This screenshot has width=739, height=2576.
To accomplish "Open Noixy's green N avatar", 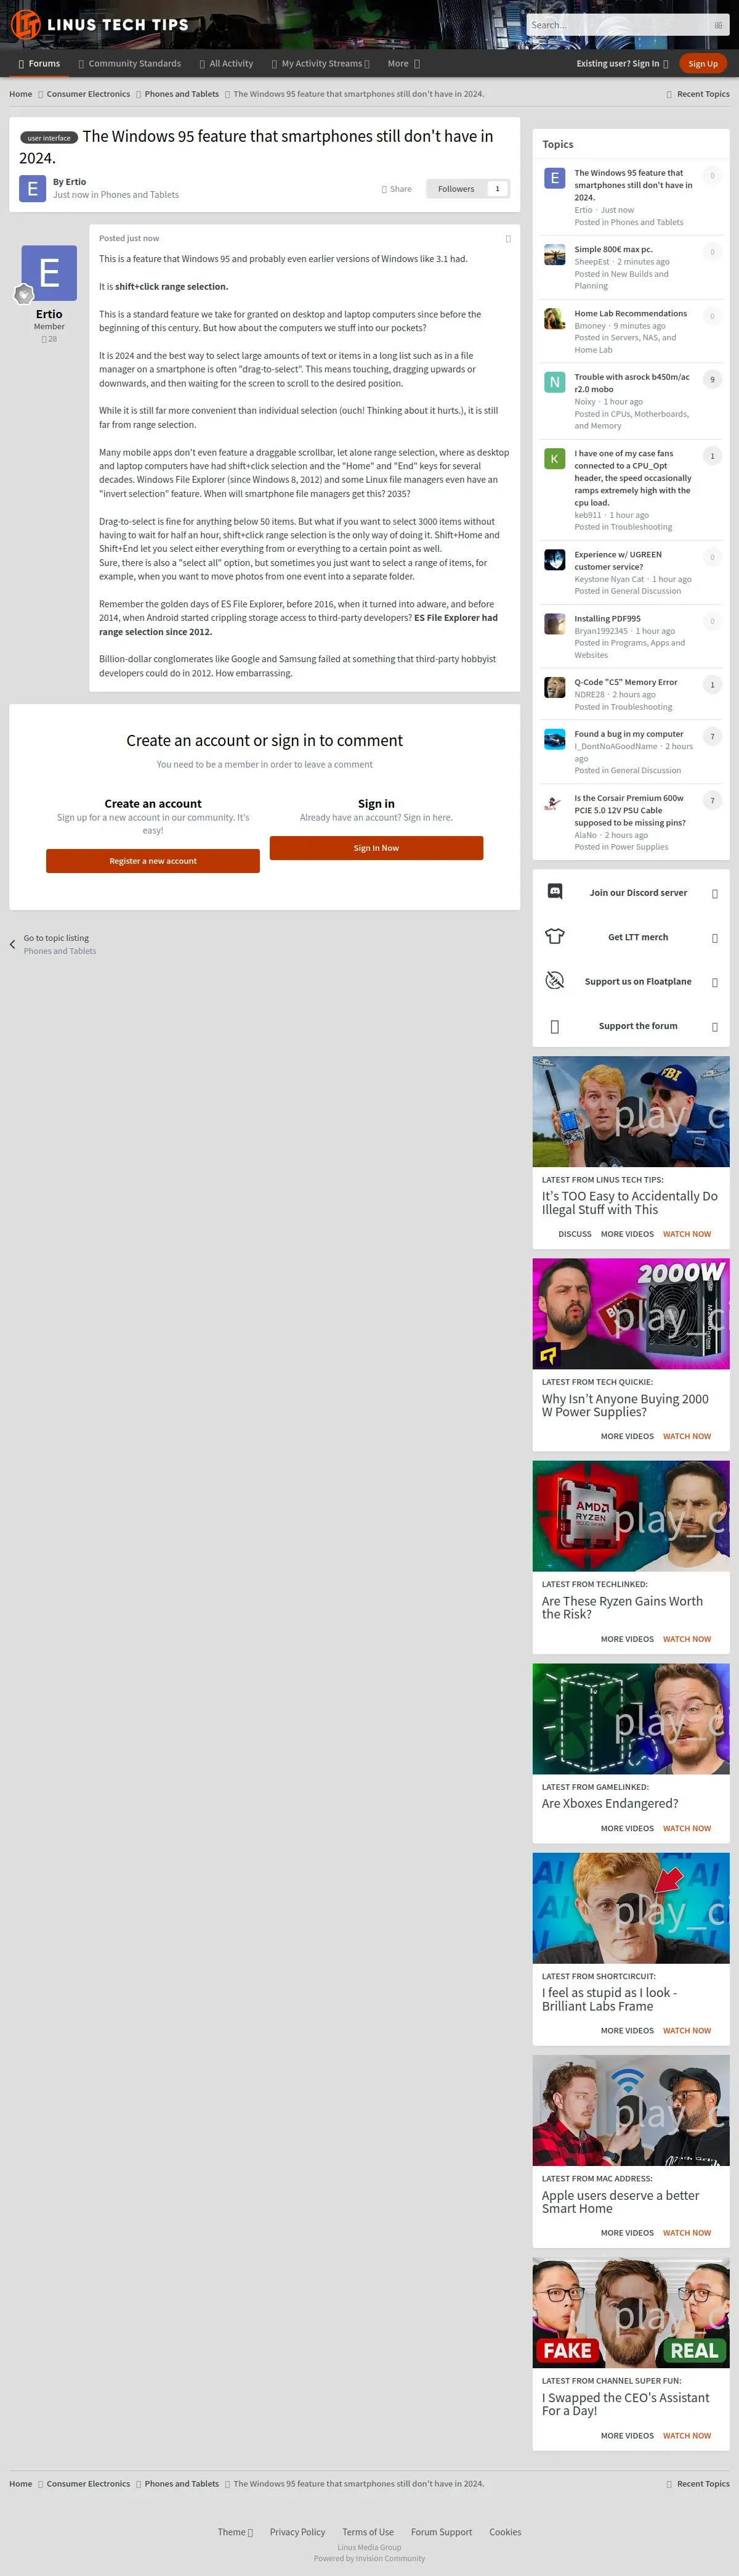I will click(554, 382).
